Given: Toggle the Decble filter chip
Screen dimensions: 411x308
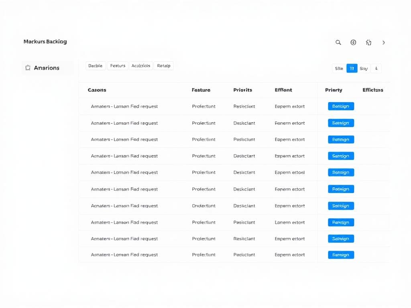Looking at the screenshot, I should click(95, 65).
